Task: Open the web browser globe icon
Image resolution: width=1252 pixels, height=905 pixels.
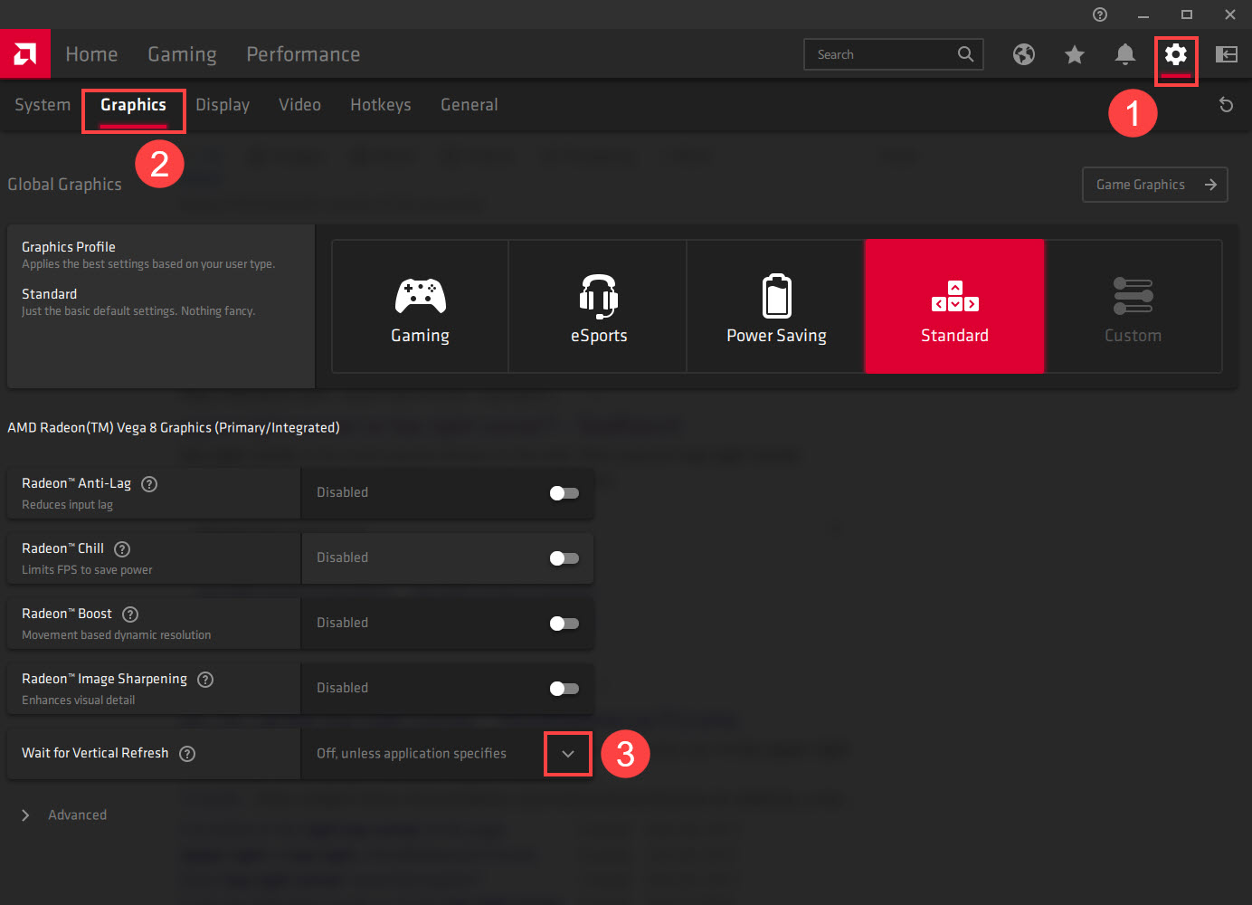Action: pos(1024,54)
